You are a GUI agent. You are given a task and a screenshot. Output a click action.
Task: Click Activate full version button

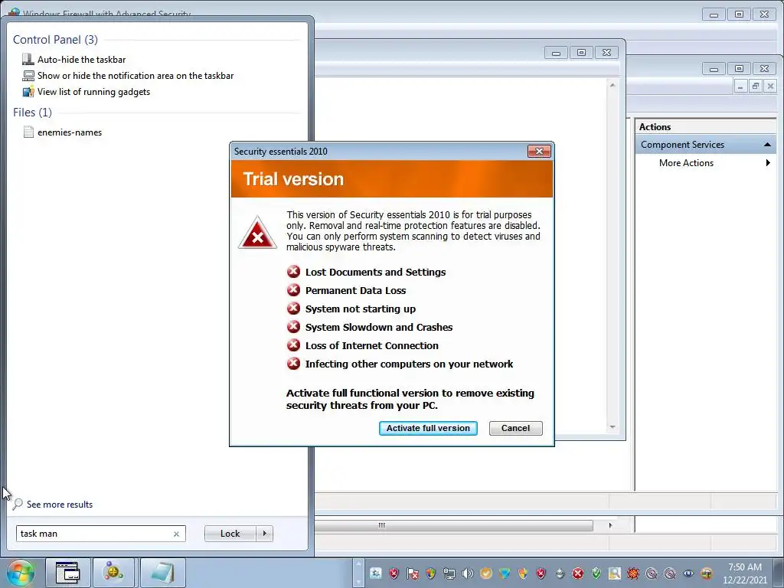(x=428, y=428)
